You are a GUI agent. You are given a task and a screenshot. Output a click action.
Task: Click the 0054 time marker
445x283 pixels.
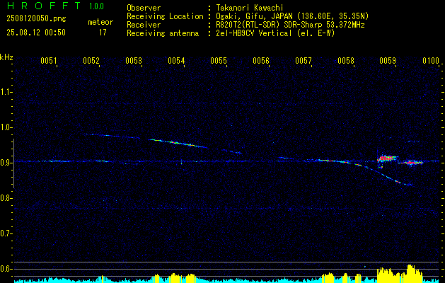click(x=176, y=60)
